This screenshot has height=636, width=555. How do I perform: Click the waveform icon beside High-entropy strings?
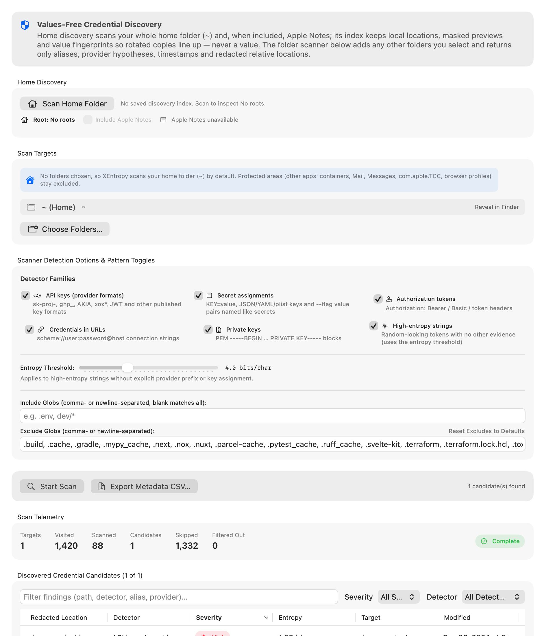385,326
